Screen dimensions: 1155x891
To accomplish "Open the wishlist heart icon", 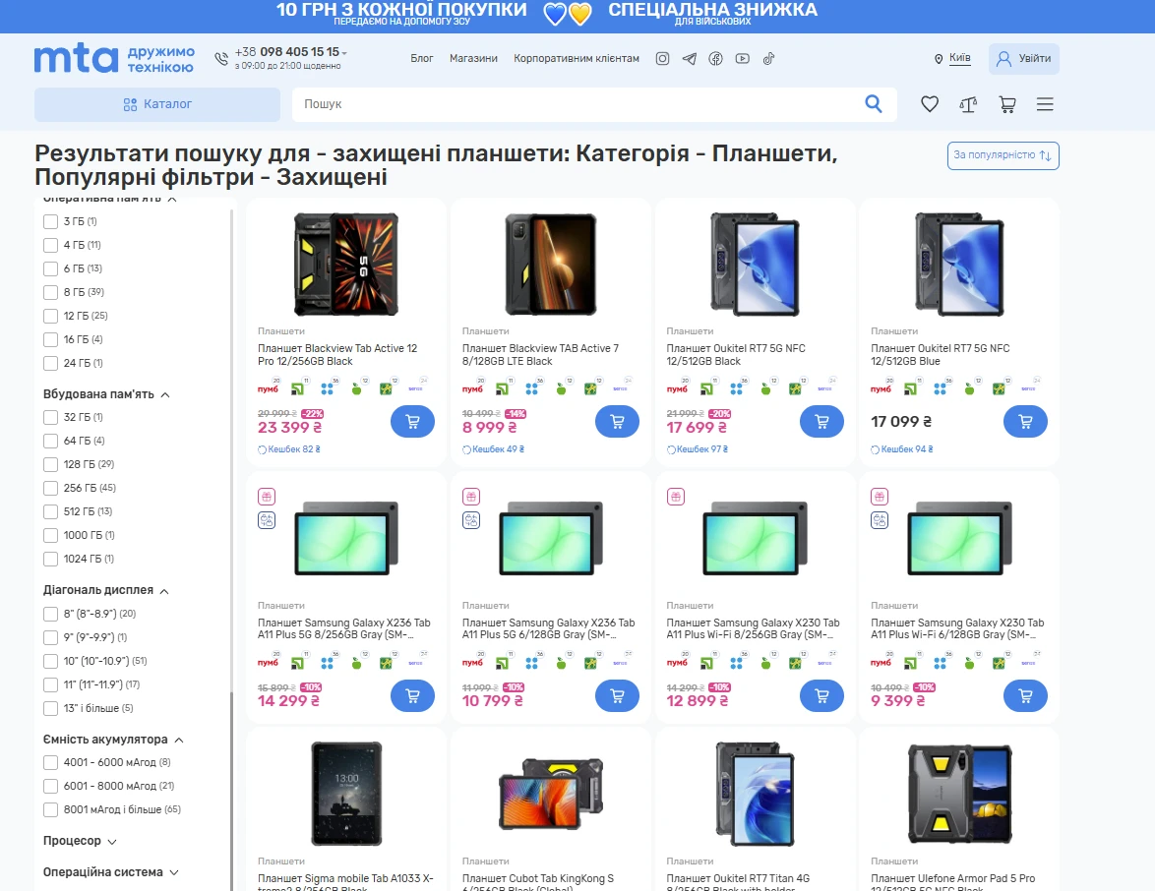I will tap(930, 104).
